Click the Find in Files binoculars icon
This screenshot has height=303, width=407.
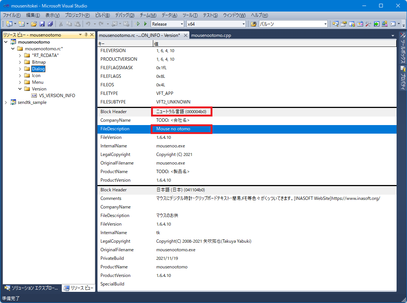(x=254, y=24)
